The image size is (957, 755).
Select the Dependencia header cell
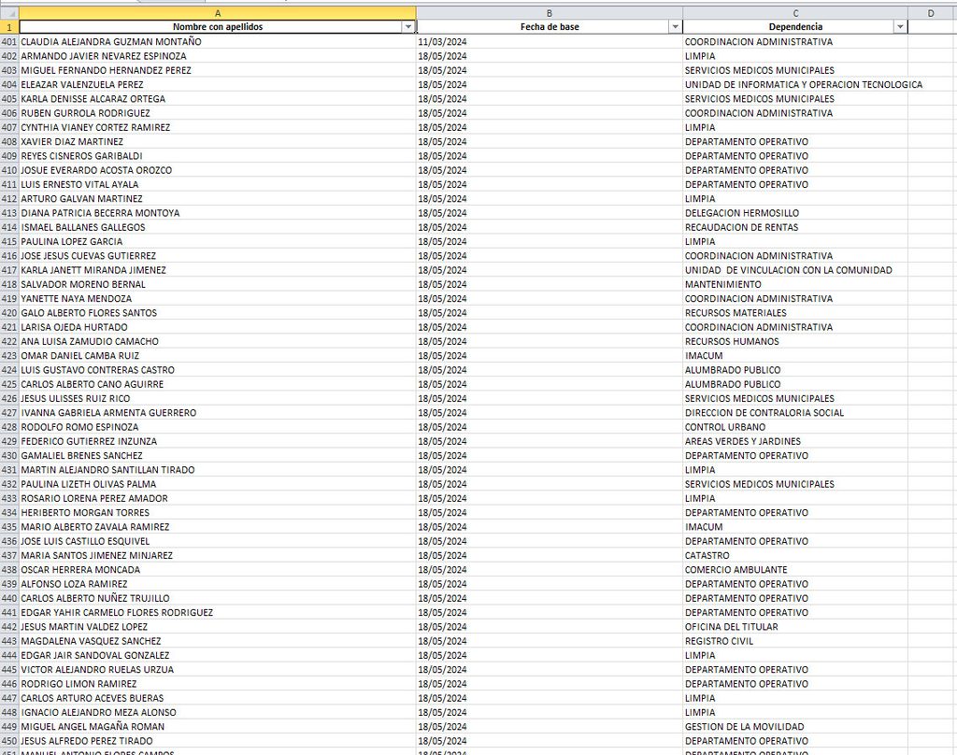[x=795, y=27]
